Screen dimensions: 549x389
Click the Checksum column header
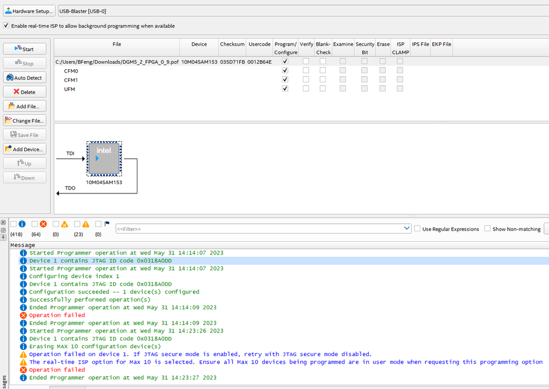point(232,45)
